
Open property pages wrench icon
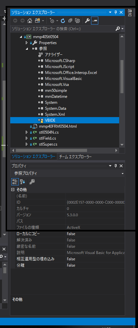pyautogui.click(x=32, y=182)
